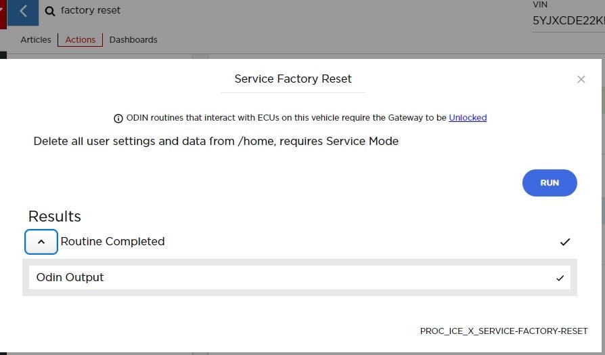
Task: Collapse the Routine Completed results section
Action: (41, 242)
